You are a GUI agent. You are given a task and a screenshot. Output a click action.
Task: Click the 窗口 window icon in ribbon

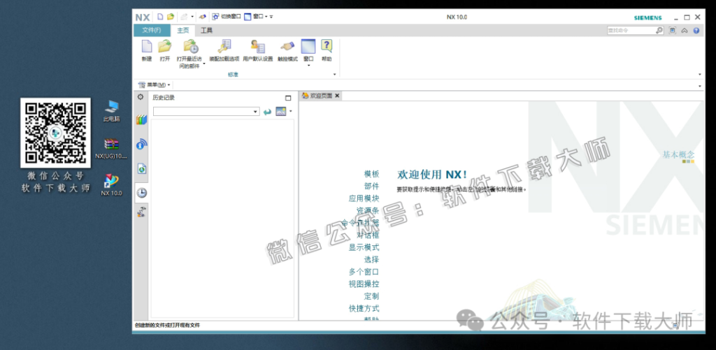[308, 46]
